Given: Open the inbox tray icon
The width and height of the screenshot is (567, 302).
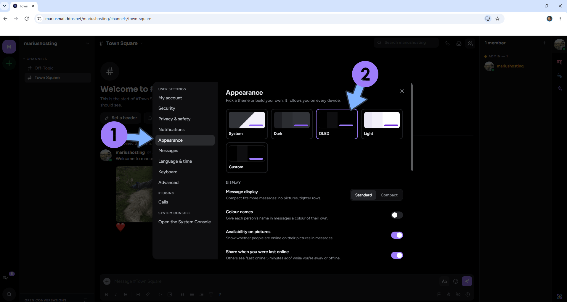Looking at the screenshot, I should 459,43.
